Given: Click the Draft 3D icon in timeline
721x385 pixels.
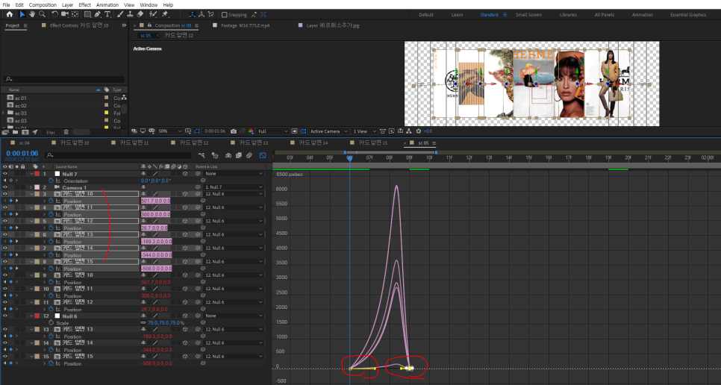Looking at the screenshot, I should [x=215, y=155].
